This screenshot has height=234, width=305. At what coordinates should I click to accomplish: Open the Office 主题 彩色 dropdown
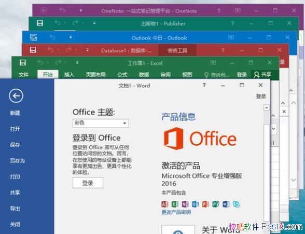(101, 123)
